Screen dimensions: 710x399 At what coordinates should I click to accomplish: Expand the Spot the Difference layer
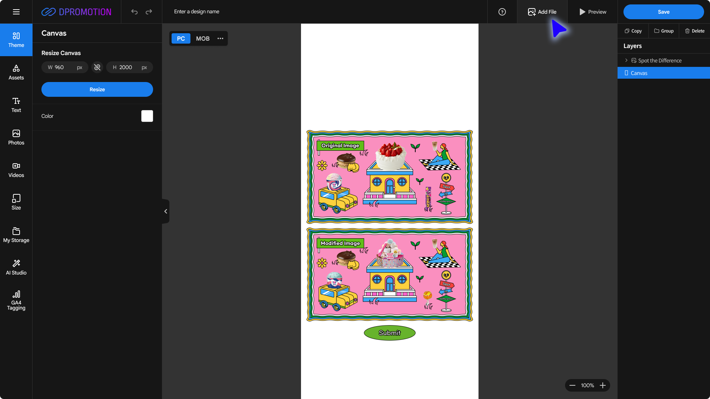626,60
